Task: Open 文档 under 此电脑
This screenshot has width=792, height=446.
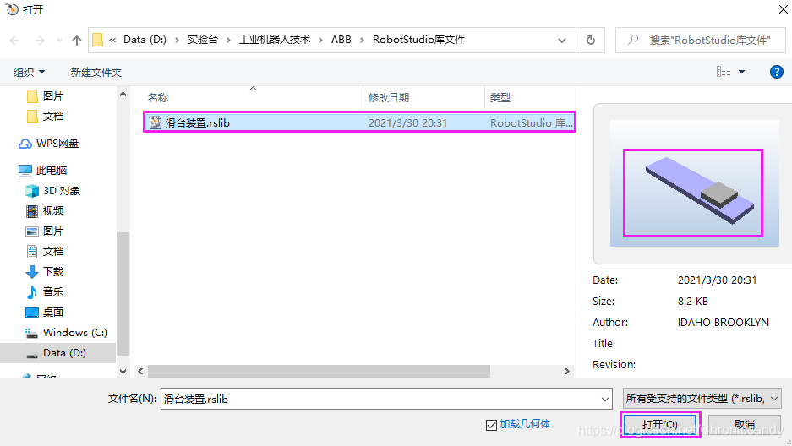Action: click(45, 251)
